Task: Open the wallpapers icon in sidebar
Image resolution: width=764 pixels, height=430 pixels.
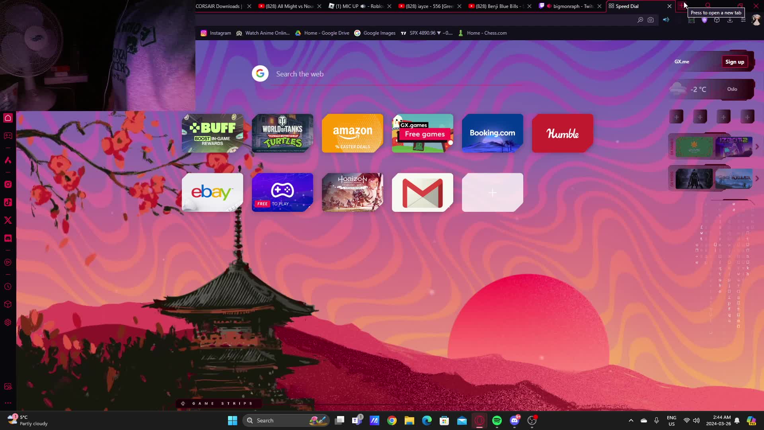Action: 8,386
